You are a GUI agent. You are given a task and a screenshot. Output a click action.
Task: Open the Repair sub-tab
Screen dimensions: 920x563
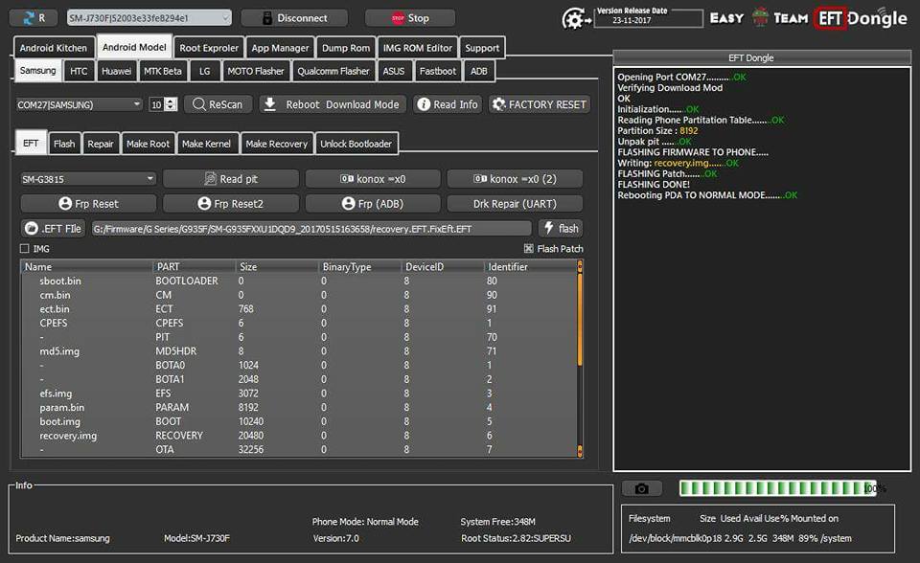101,144
